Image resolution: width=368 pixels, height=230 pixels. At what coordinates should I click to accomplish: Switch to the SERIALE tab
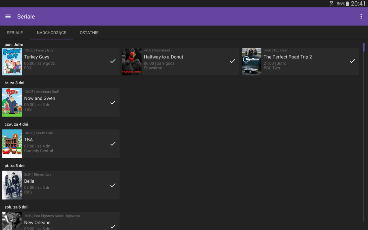(x=15, y=33)
